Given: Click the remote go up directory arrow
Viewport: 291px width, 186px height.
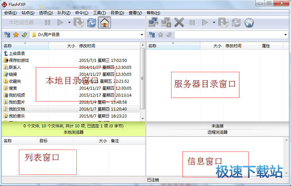Looking at the screenshot, I should (x=169, y=35).
